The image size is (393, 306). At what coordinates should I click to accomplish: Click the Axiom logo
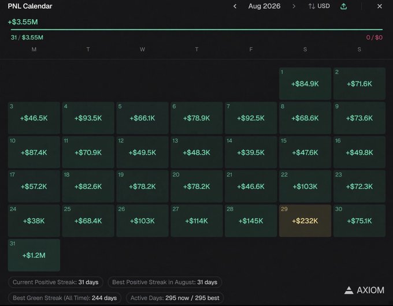(364, 290)
